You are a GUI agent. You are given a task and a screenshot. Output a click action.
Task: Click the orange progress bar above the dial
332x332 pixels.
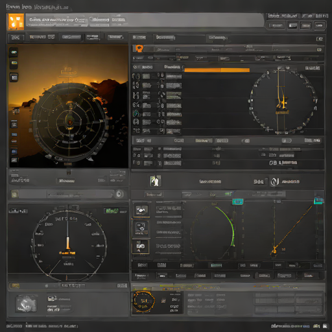pyautogui.click(x=217, y=70)
